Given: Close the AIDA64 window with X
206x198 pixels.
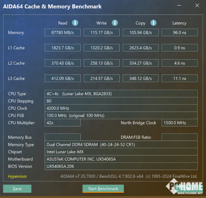Looking at the screenshot, I should click(197, 5).
